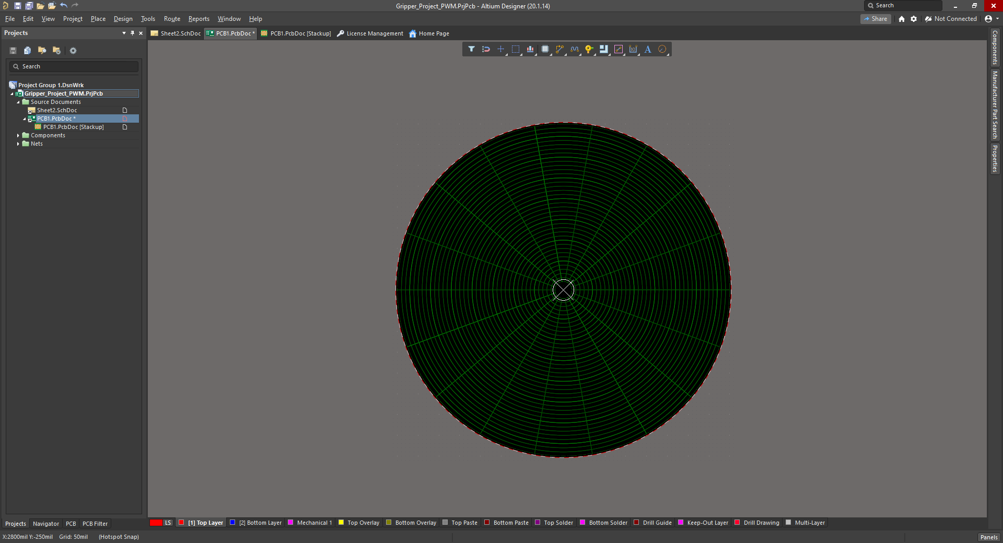This screenshot has width=1003, height=543.
Task: Click Not Connected status button
Action: click(951, 19)
